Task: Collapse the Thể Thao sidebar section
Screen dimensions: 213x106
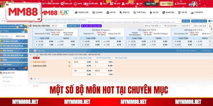Action: tap(14, 65)
